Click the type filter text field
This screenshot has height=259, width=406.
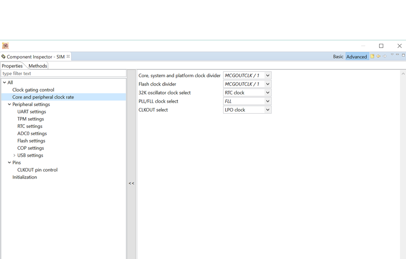63,73
